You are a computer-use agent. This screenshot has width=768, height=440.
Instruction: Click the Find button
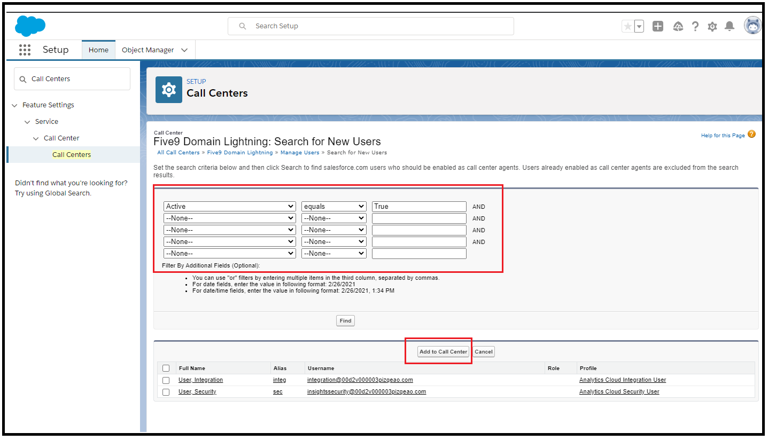[345, 320]
